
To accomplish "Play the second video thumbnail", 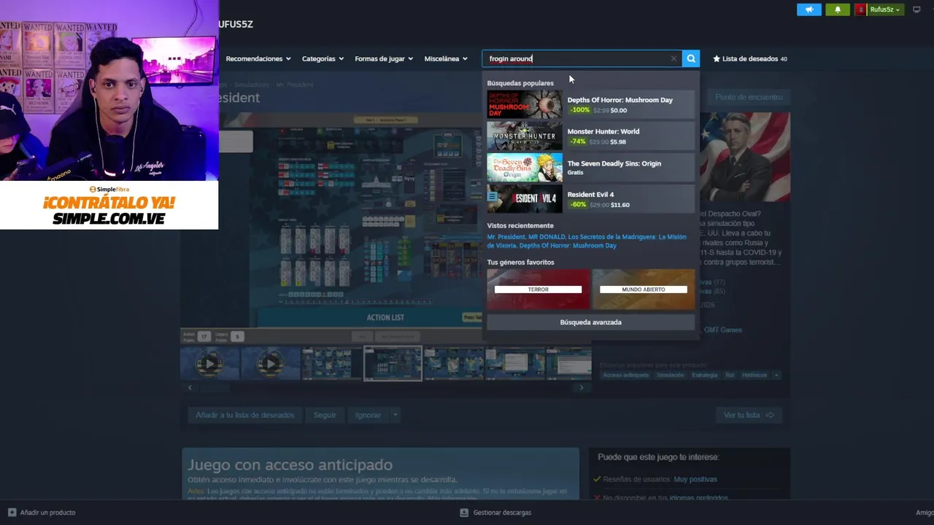I will click(270, 363).
